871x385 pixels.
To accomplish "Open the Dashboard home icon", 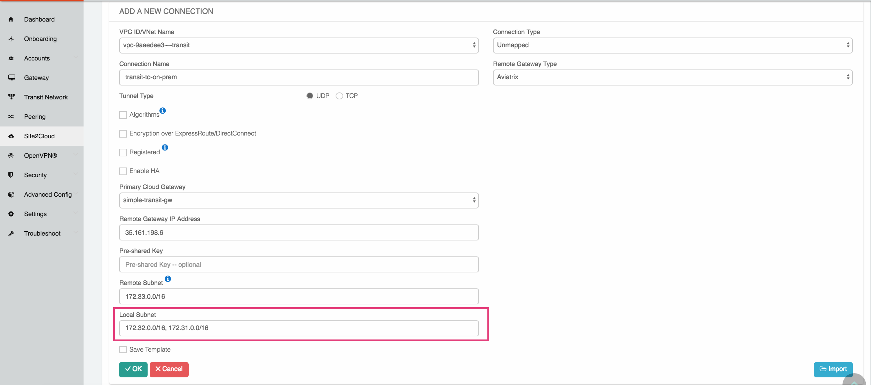I will point(11,19).
